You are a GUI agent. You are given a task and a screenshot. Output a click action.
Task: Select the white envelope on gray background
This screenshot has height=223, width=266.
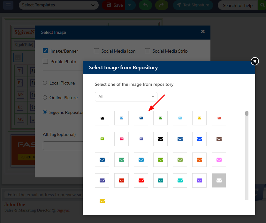(219, 180)
